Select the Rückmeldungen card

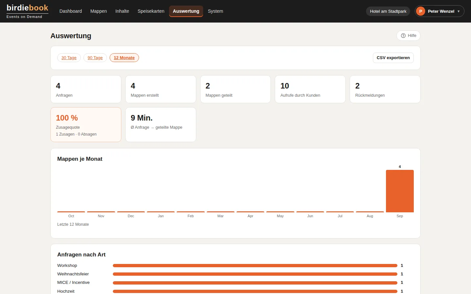(385, 89)
